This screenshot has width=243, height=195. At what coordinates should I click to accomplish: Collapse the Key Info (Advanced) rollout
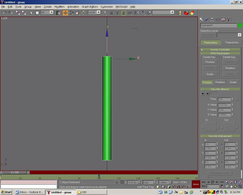tap(220, 136)
